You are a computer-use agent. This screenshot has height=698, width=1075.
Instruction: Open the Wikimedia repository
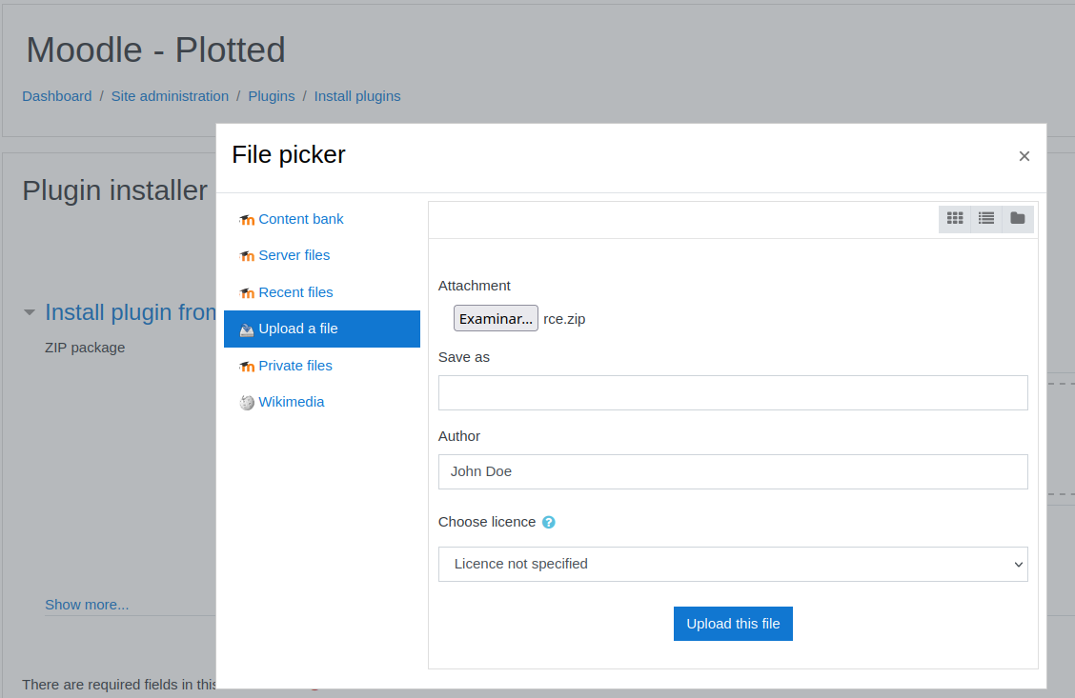coord(292,402)
